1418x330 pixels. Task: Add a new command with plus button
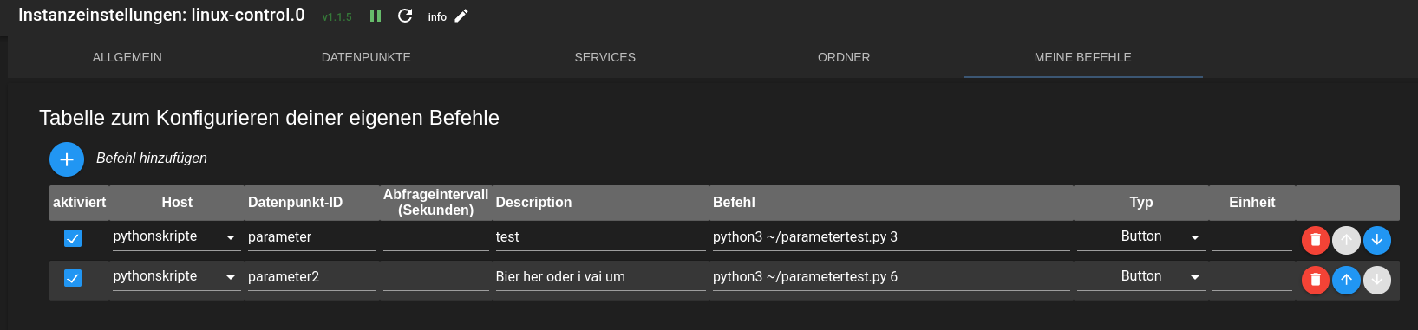tap(67, 159)
